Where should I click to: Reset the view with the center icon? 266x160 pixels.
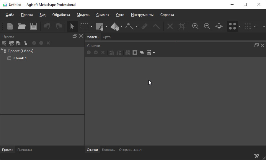219,26
